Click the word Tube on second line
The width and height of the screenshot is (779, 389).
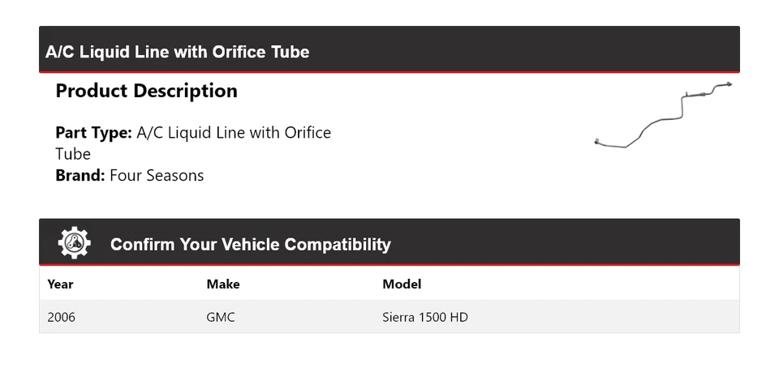[73, 154]
